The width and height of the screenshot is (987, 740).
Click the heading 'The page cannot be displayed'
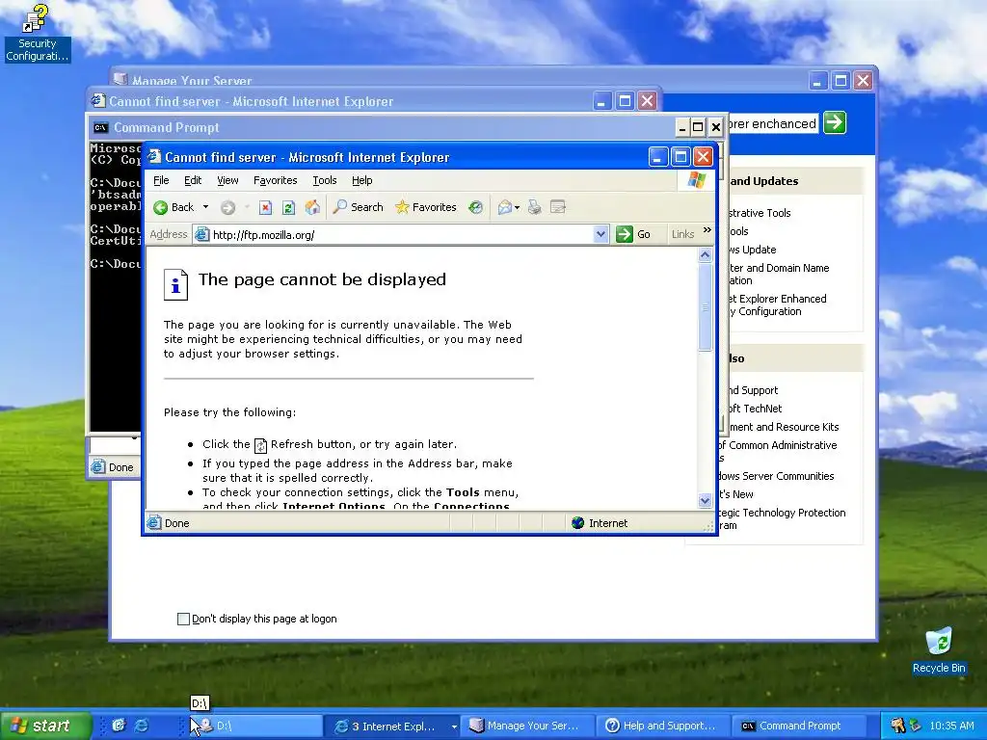[322, 279]
